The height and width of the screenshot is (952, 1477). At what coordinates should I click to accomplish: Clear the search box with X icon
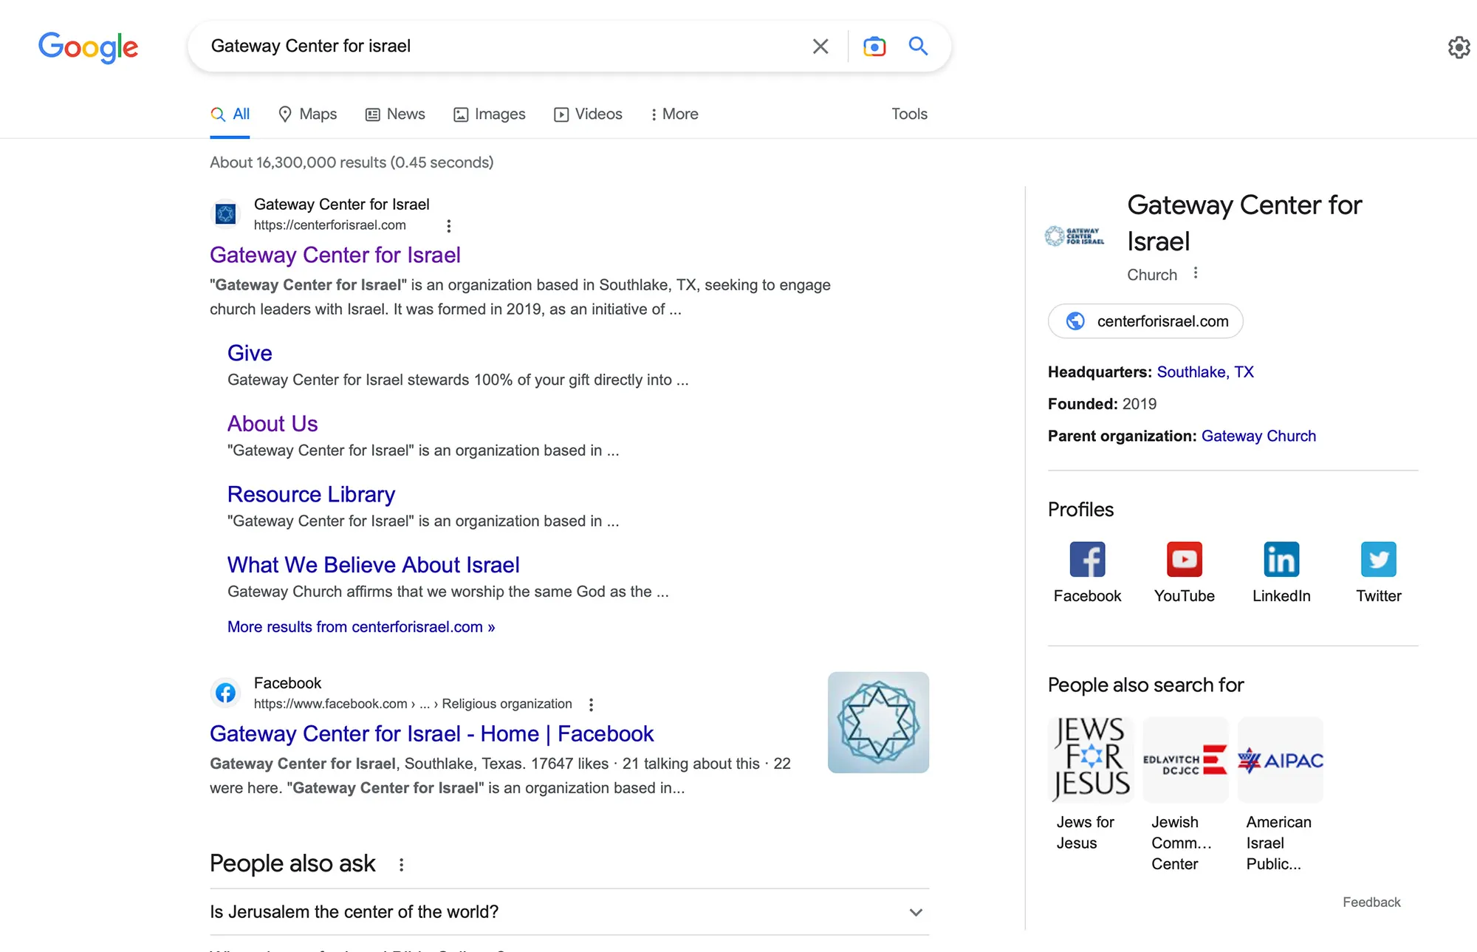point(820,47)
